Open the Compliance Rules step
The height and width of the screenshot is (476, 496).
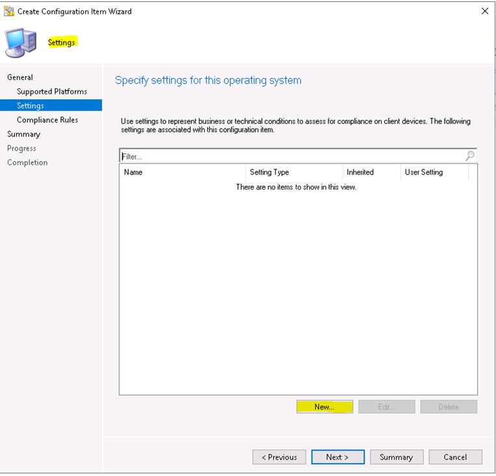click(47, 119)
